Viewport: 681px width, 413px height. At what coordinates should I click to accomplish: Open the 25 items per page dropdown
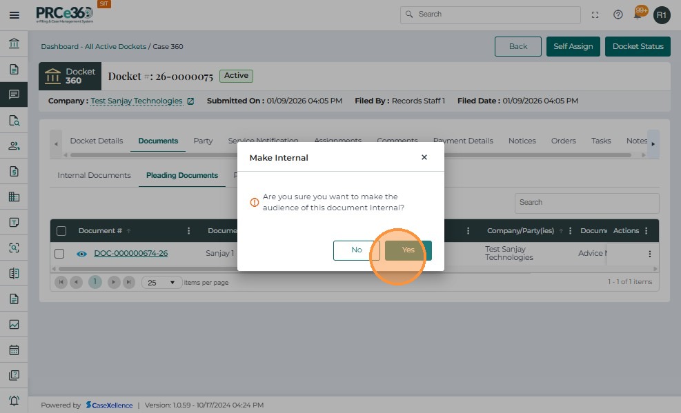161,283
